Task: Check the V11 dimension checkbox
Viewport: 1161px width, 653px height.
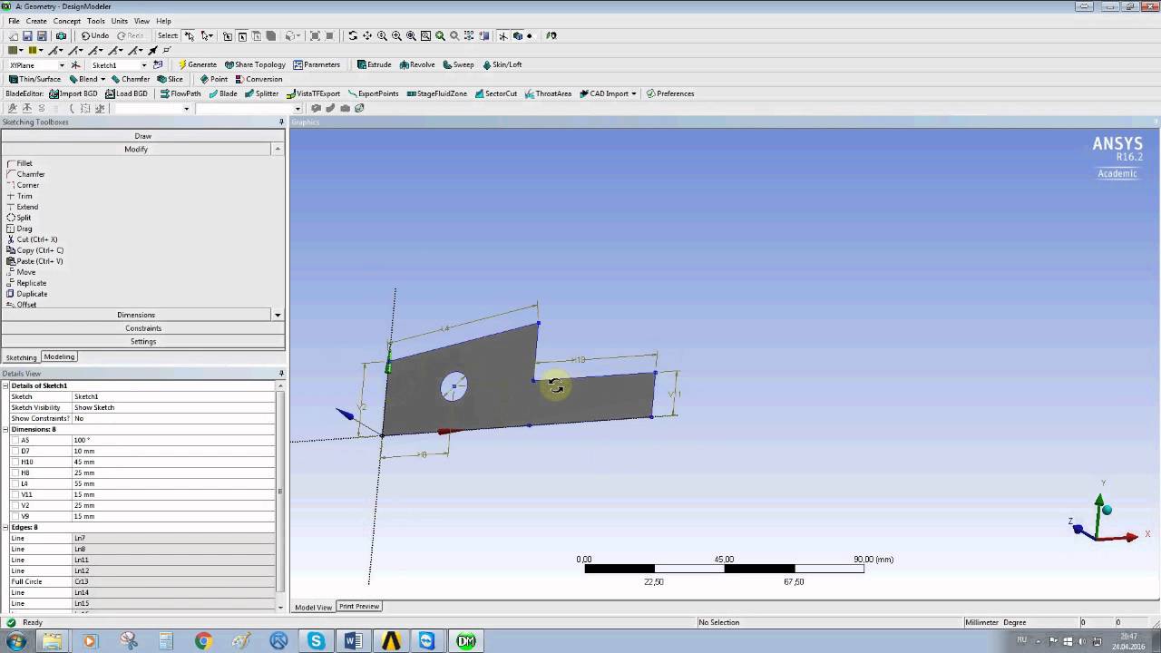Action: pos(15,494)
